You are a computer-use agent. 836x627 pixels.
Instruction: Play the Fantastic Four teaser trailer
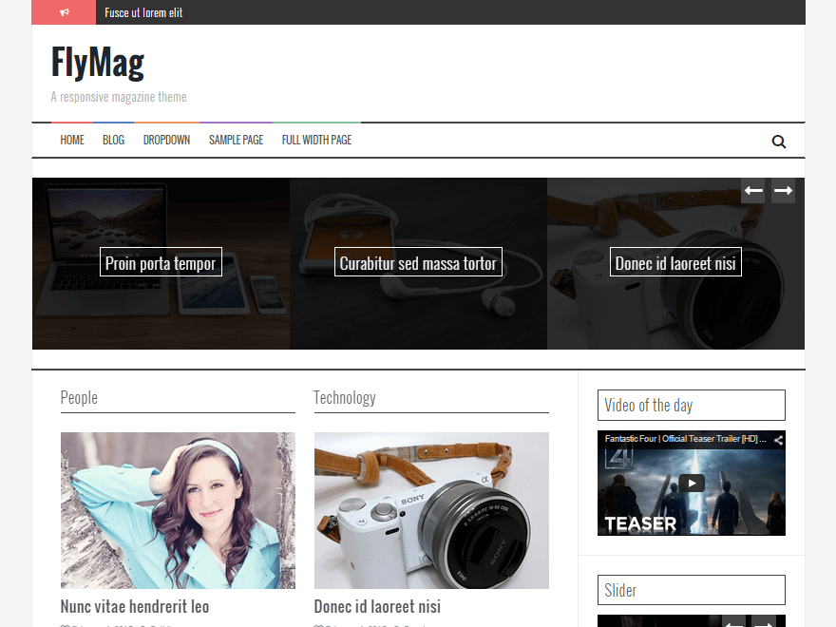pos(691,481)
